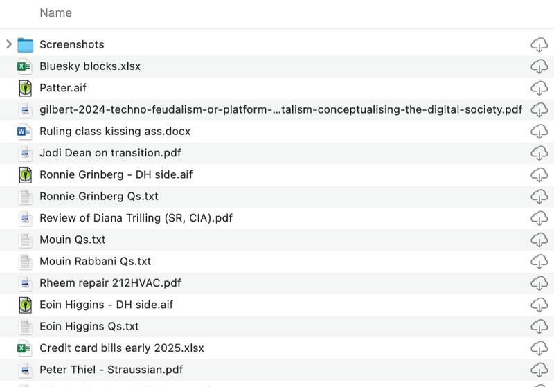The width and height of the screenshot is (554, 387).
Task: Click the PDF icon for Jodi Dean file
Action: tap(26, 153)
